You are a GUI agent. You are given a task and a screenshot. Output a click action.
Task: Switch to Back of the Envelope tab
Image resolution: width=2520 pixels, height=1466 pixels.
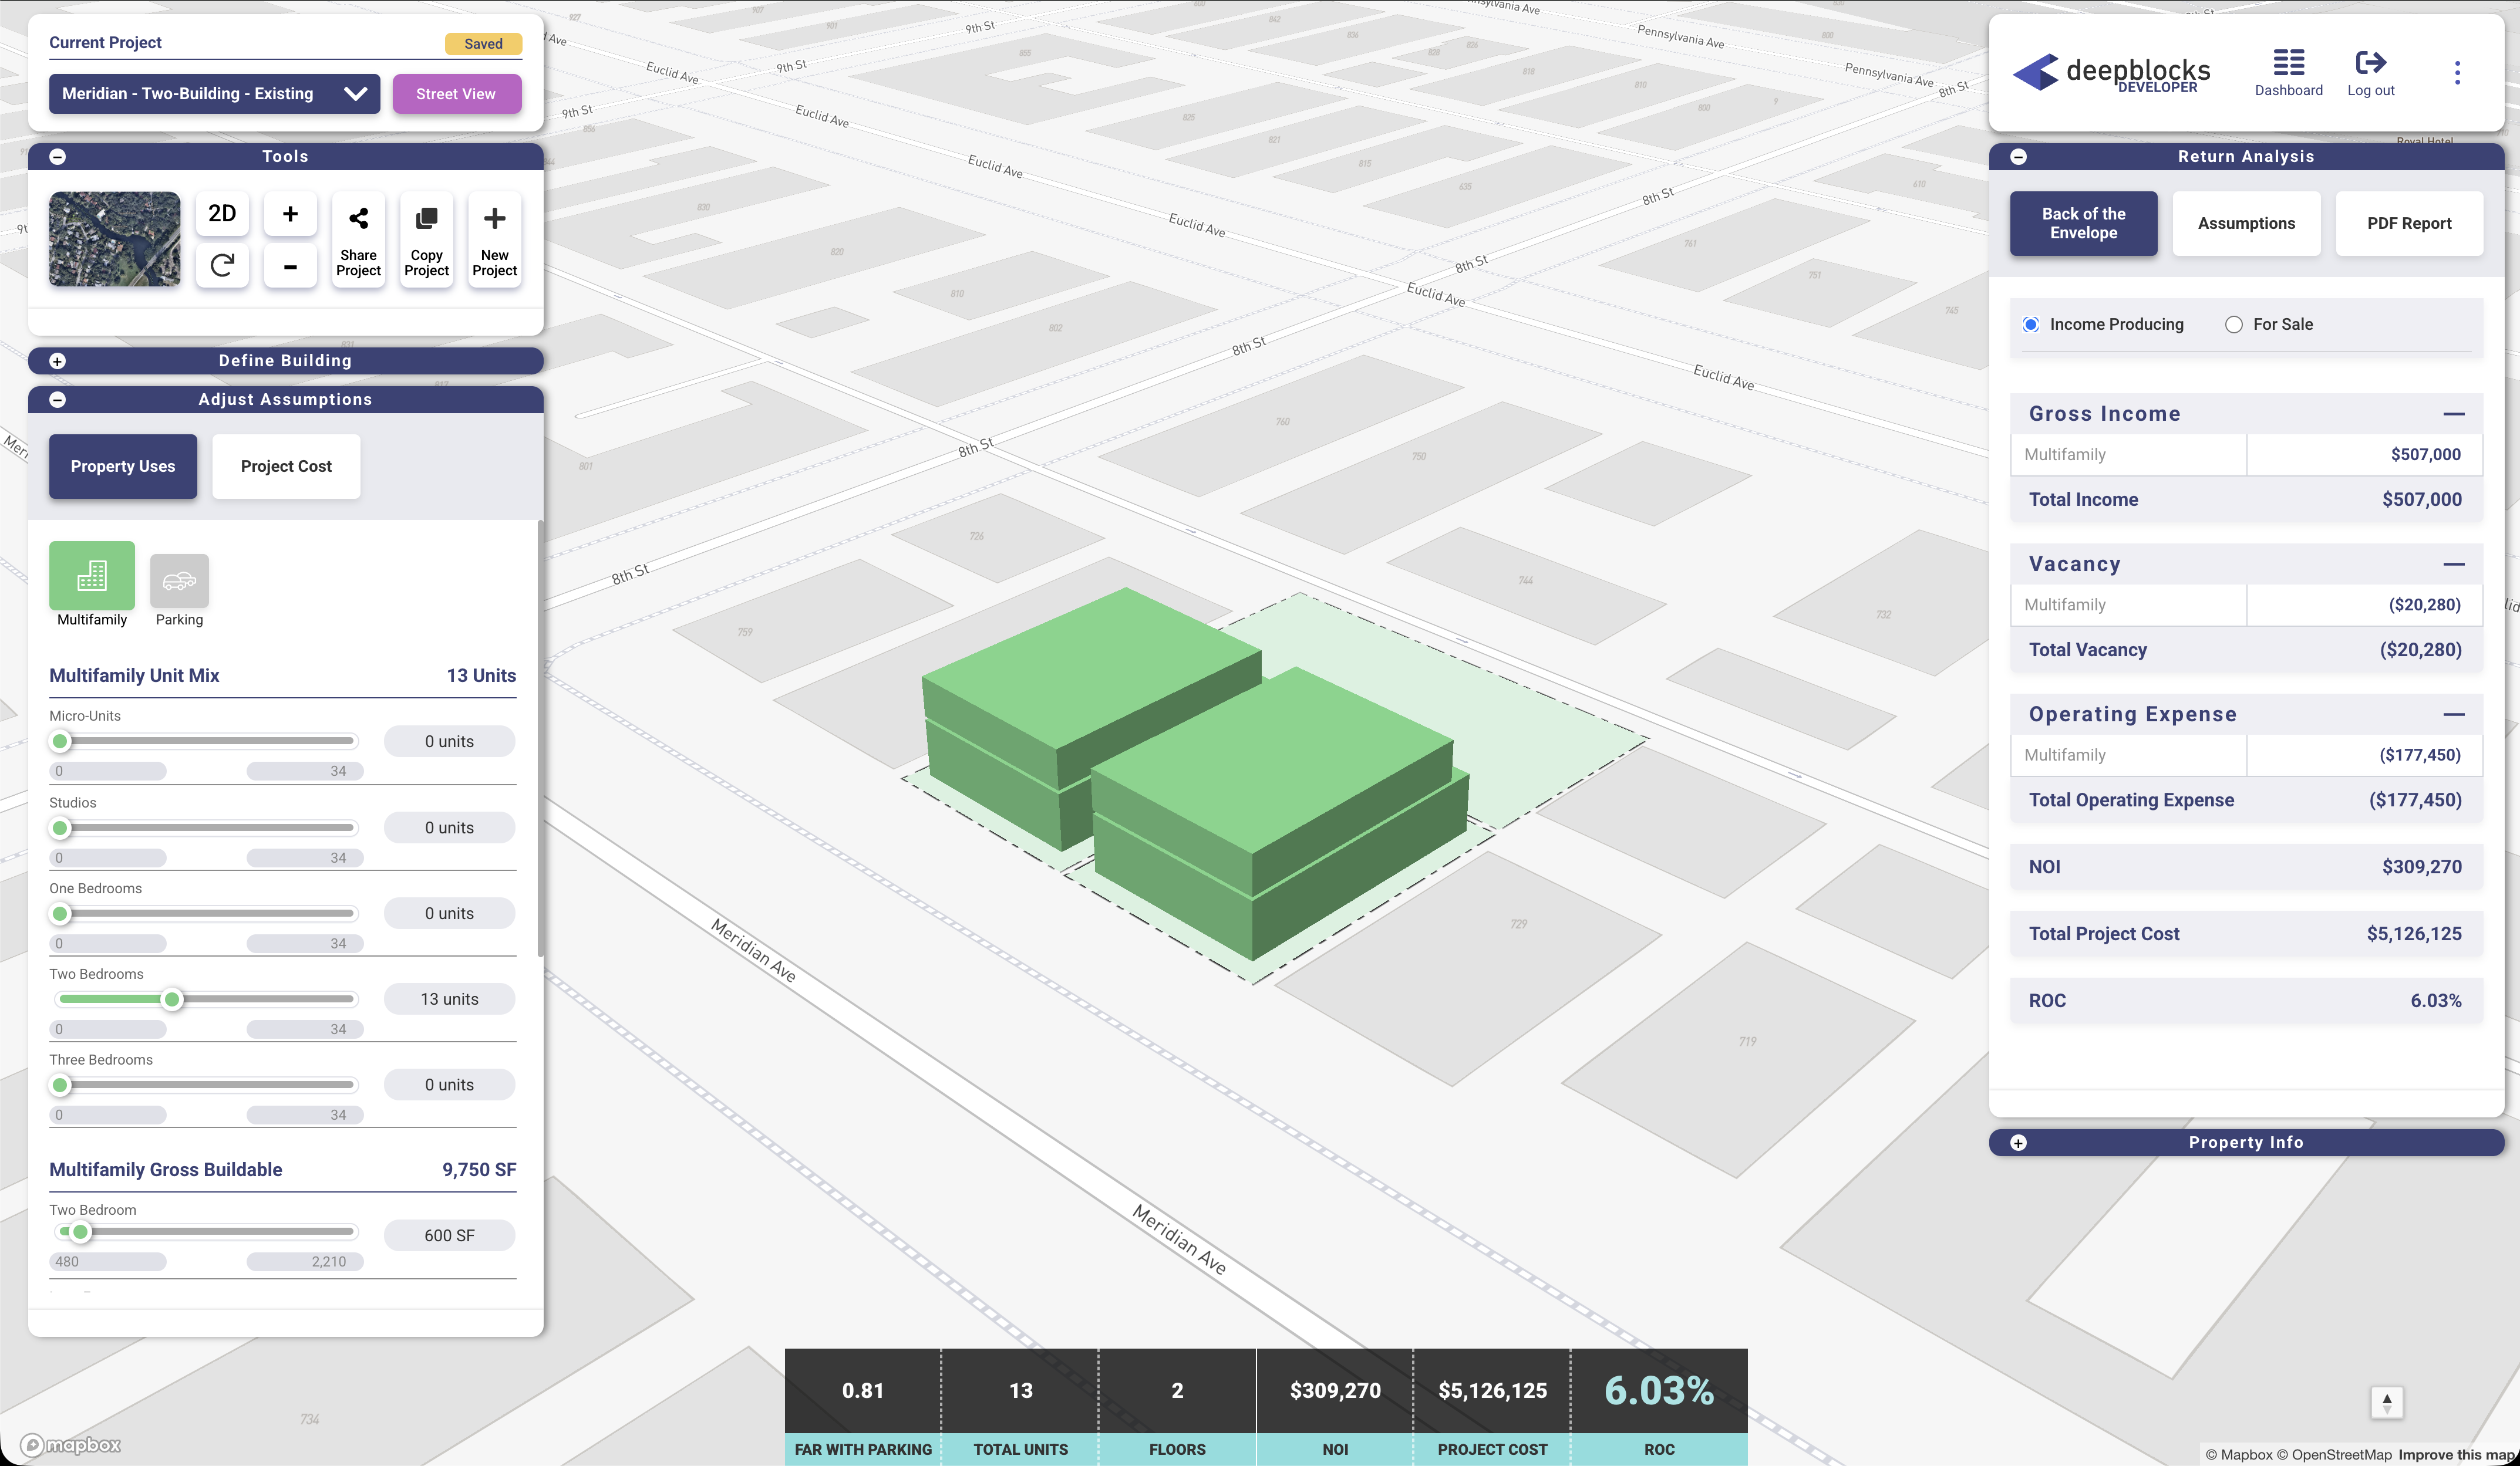[2083, 223]
